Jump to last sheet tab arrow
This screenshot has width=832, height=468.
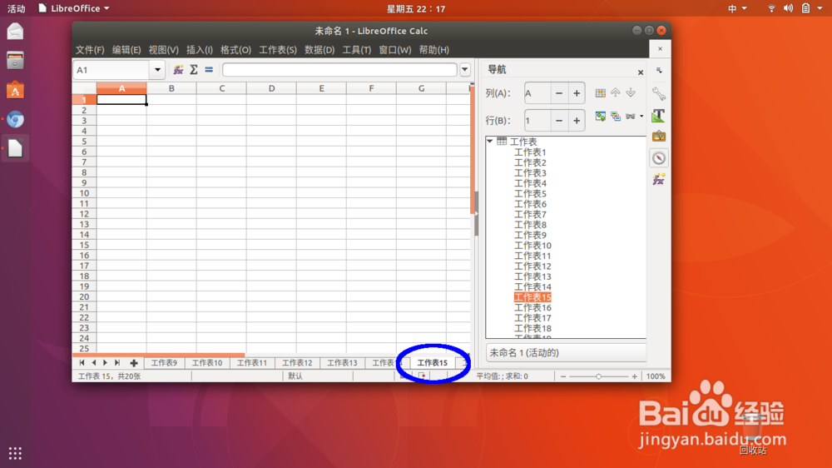[117, 363]
